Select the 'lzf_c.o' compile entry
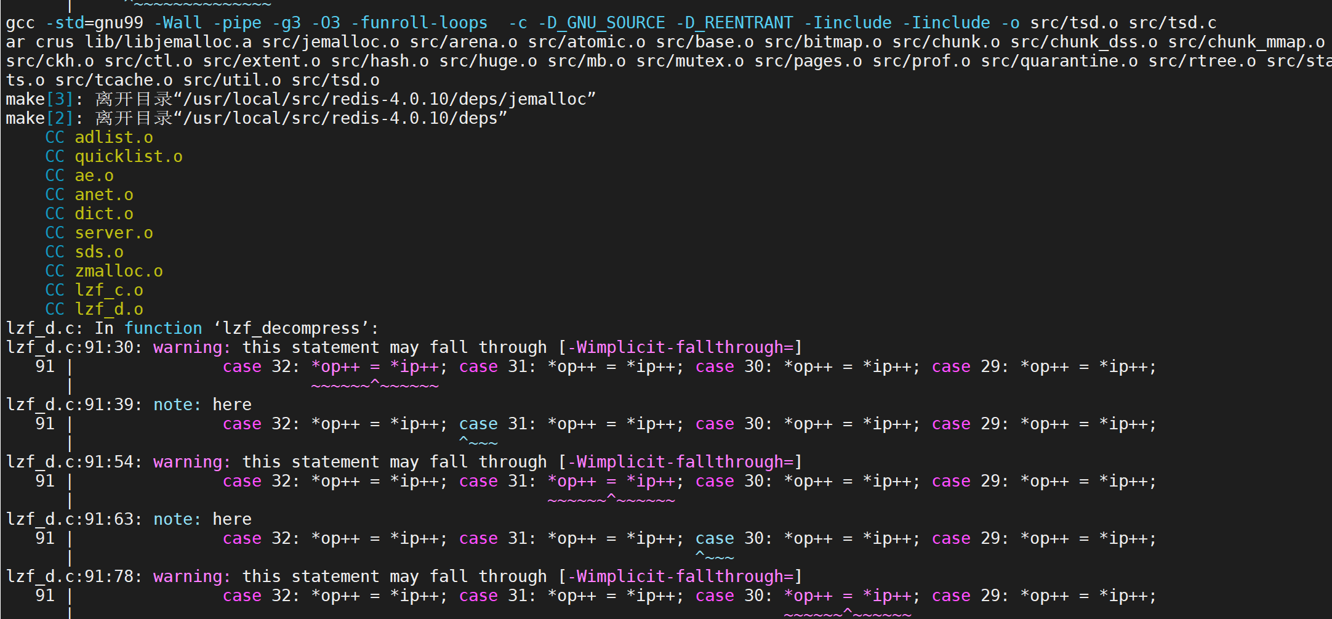This screenshot has width=1332, height=619. [x=109, y=291]
